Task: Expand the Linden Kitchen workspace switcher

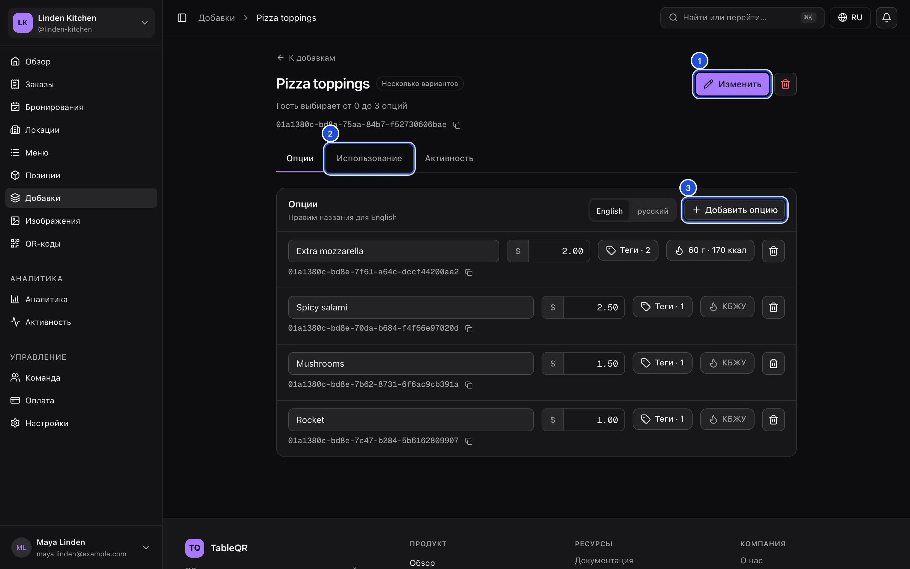Action: (81, 22)
